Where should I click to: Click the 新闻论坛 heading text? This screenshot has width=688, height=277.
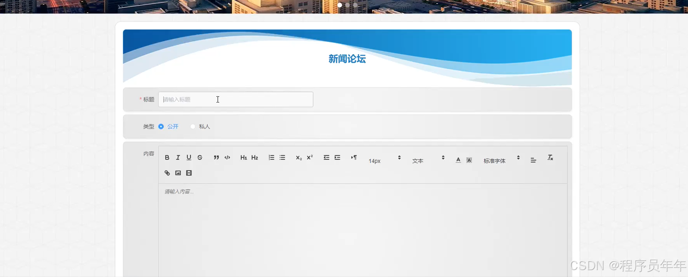(x=347, y=59)
